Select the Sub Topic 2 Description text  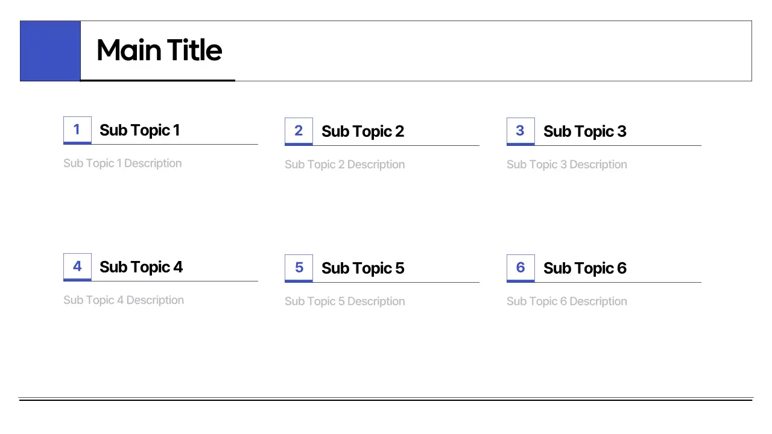click(x=344, y=165)
